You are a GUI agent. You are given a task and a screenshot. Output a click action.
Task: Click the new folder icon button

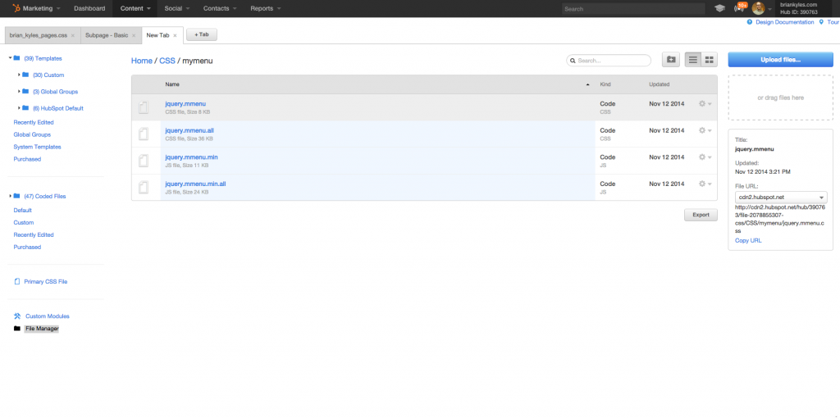[x=671, y=60]
